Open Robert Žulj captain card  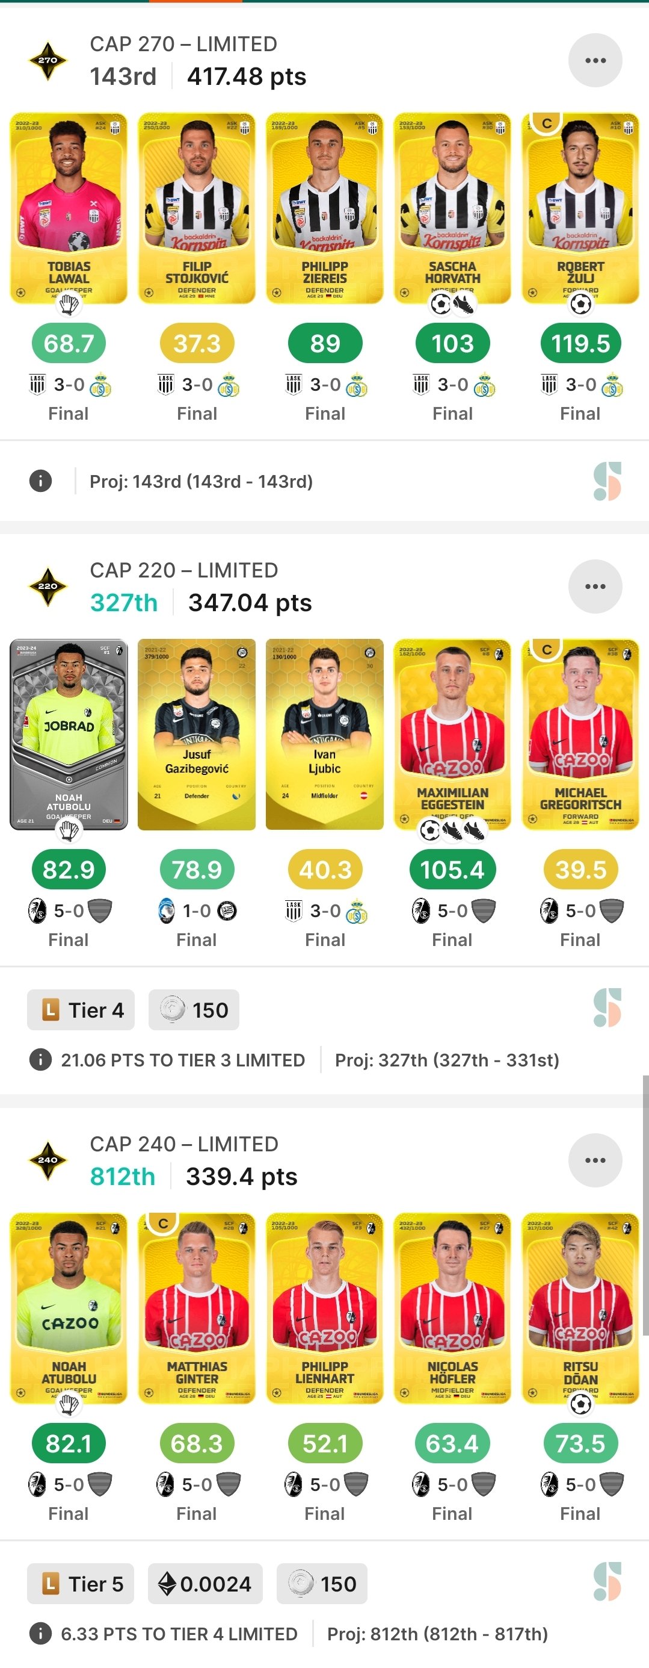pyautogui.click(x=580, y=208)
